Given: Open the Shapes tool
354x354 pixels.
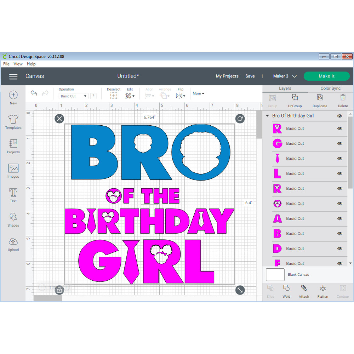Looking at the screenshot, I should click(x=13, y=219).
